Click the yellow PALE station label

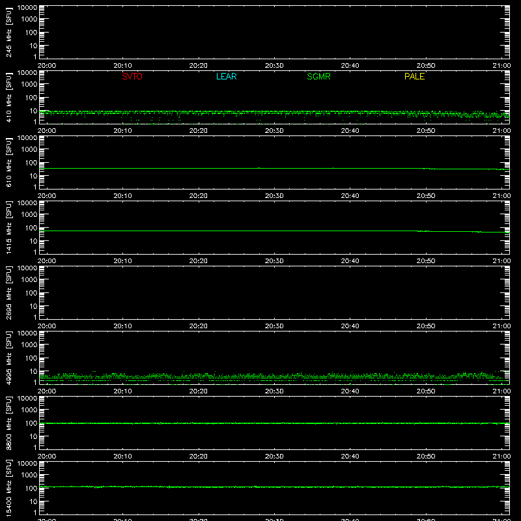(x=414, y=76)
